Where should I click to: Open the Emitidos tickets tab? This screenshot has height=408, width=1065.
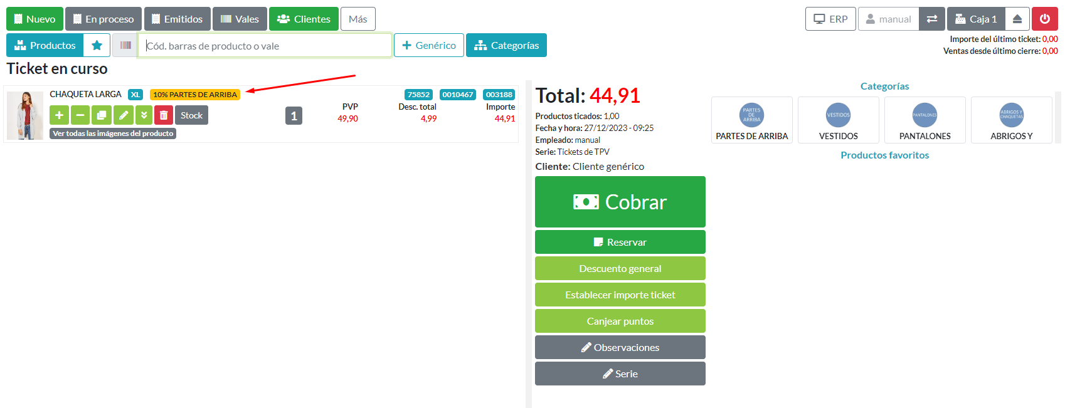coord(177,19)
